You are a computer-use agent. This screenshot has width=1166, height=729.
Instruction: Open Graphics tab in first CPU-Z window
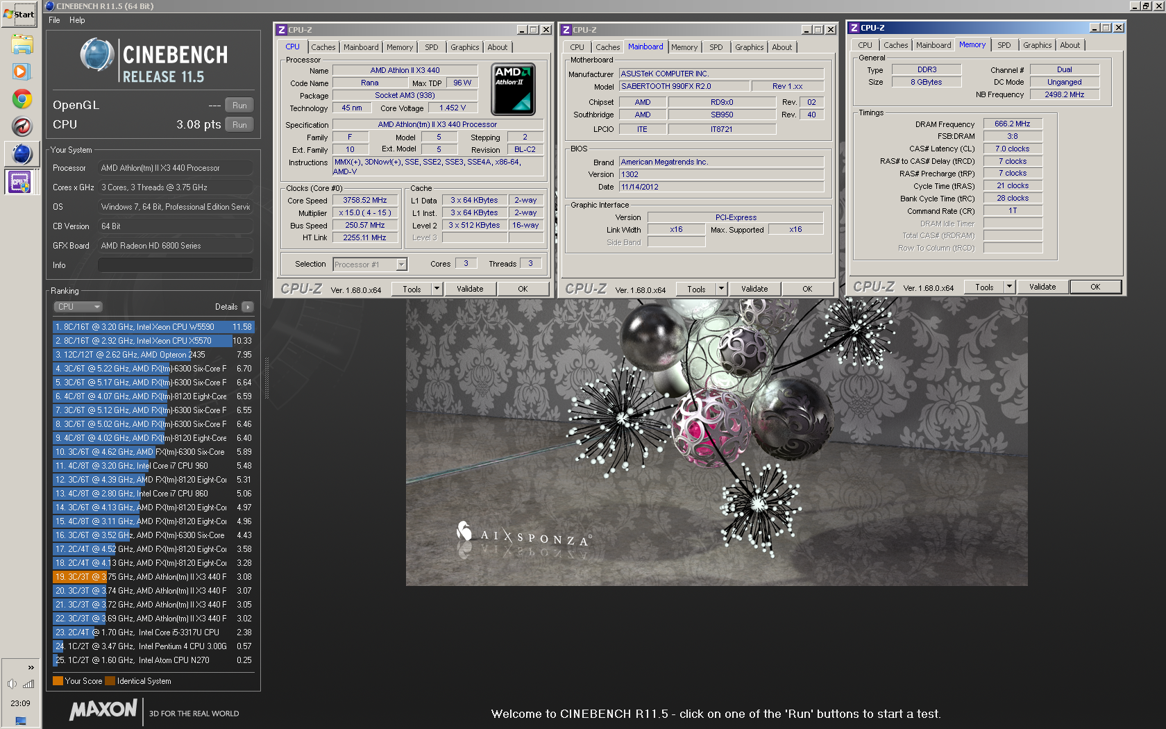click(464, 47)
